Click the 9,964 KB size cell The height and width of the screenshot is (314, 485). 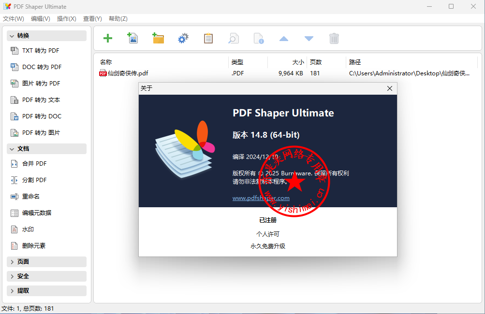point(291,73)
